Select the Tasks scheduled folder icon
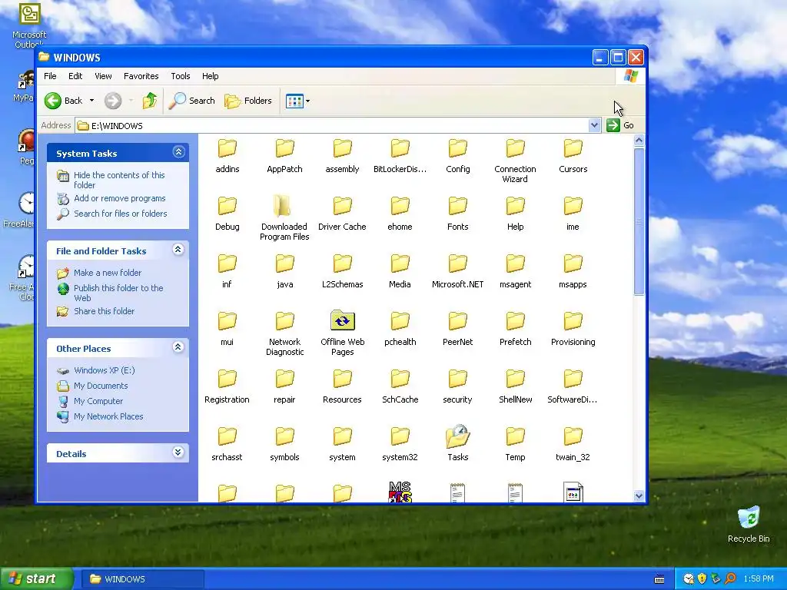The width and height of the screenshot is (787, 590). [x=458, y=436]
